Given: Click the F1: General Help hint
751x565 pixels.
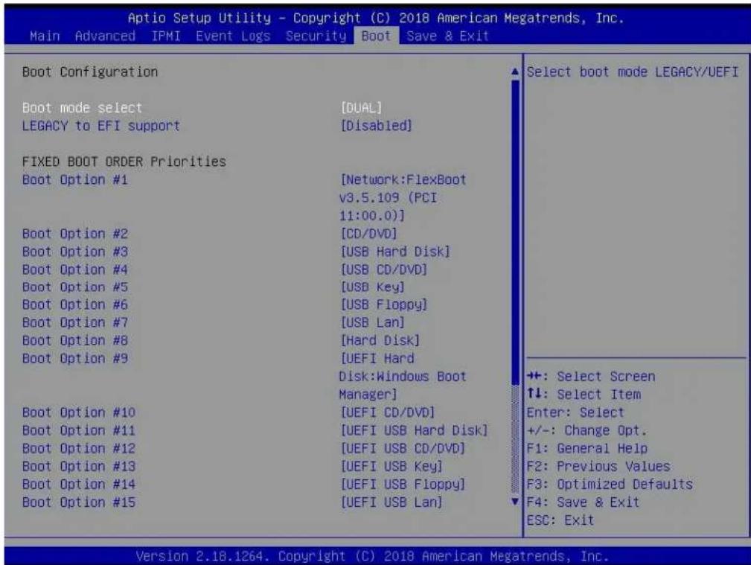Looking at the screenshot, I should coord(587,449).
